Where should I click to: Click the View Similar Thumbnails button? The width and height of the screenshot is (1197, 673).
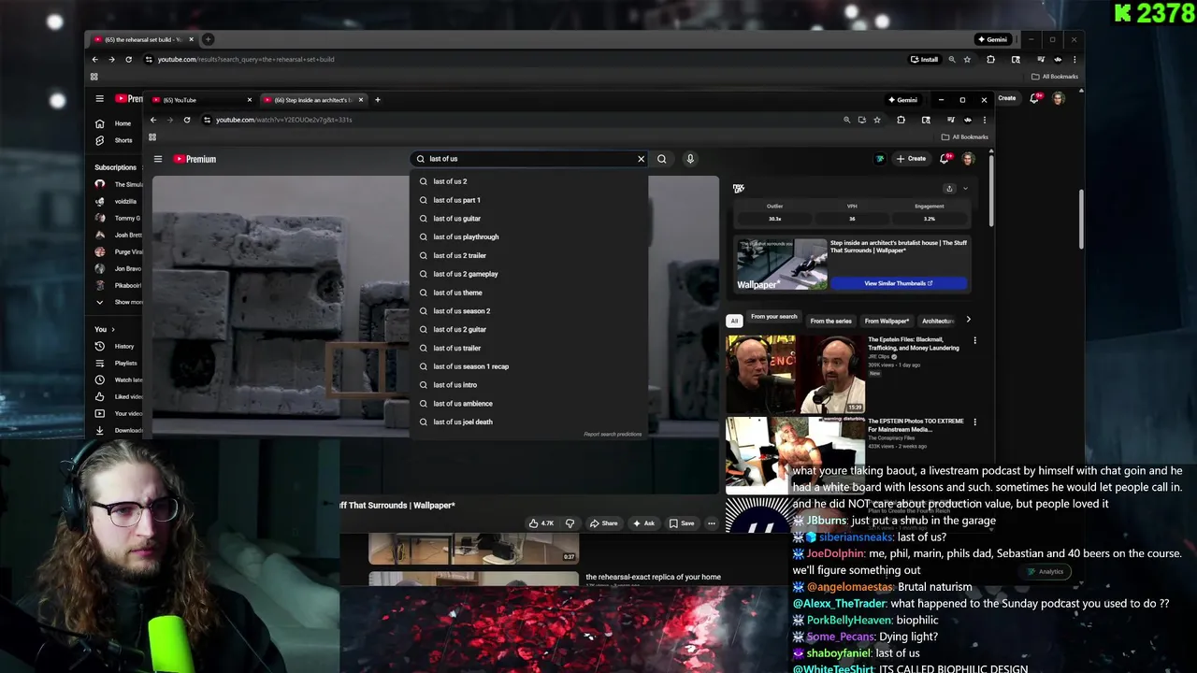point(899,283)
